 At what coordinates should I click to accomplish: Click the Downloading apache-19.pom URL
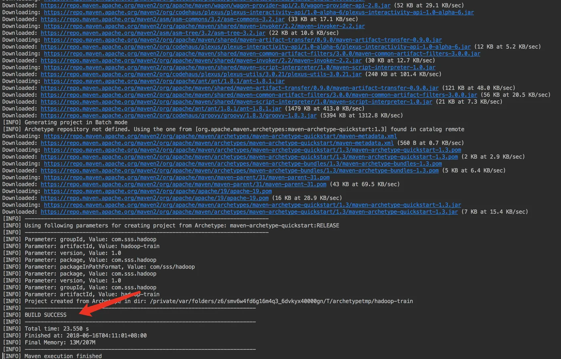[x=158, y=191]
